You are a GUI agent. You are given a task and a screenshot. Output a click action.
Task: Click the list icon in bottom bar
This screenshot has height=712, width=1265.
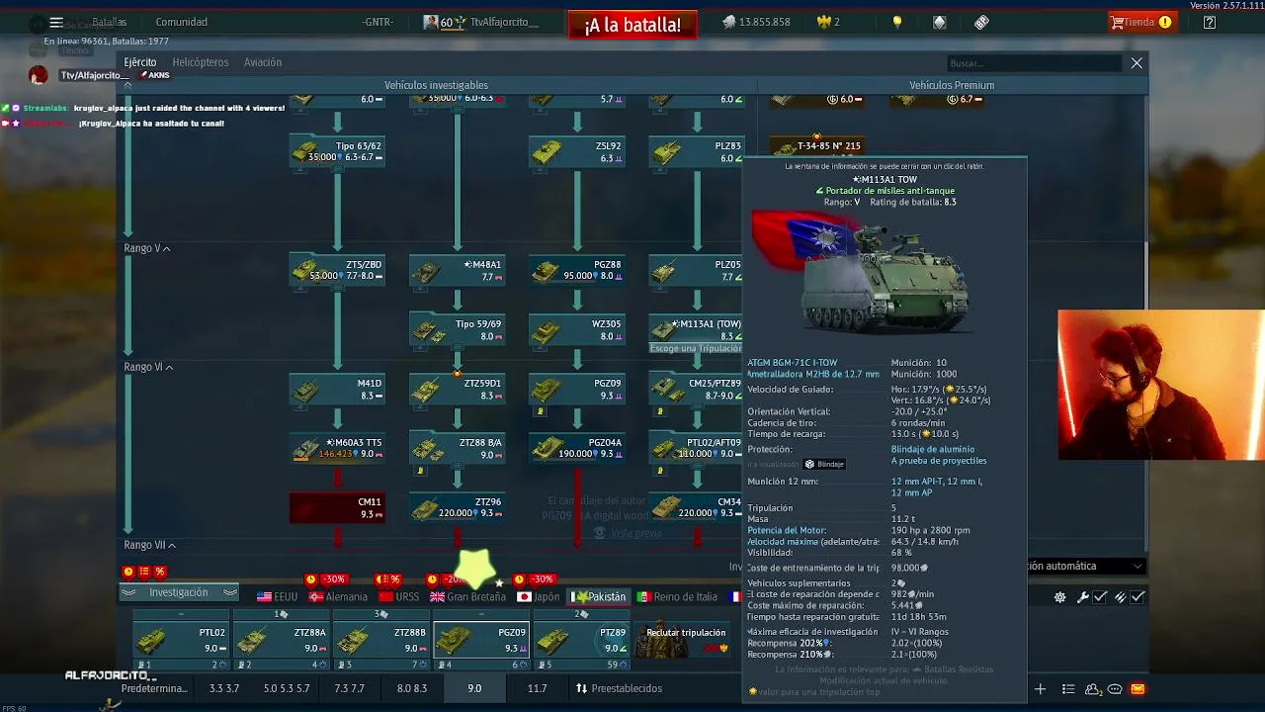tap(1068, 689)
